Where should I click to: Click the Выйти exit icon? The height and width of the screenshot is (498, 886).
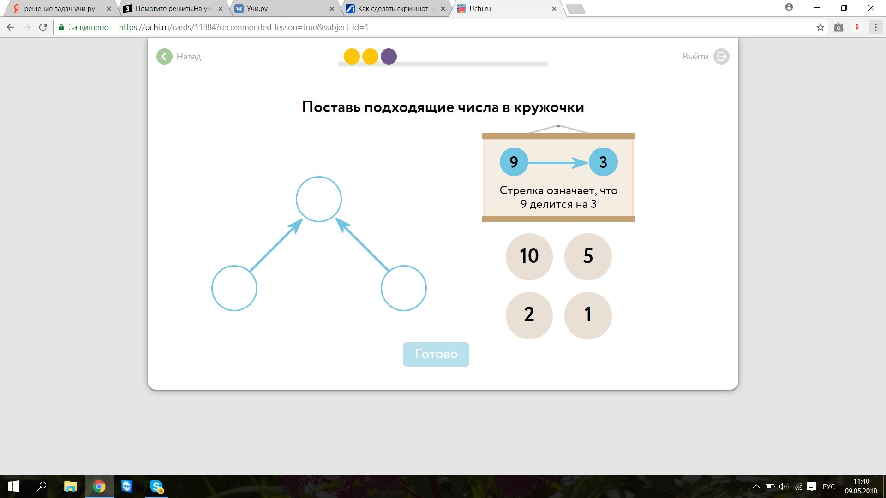point(721,57)
